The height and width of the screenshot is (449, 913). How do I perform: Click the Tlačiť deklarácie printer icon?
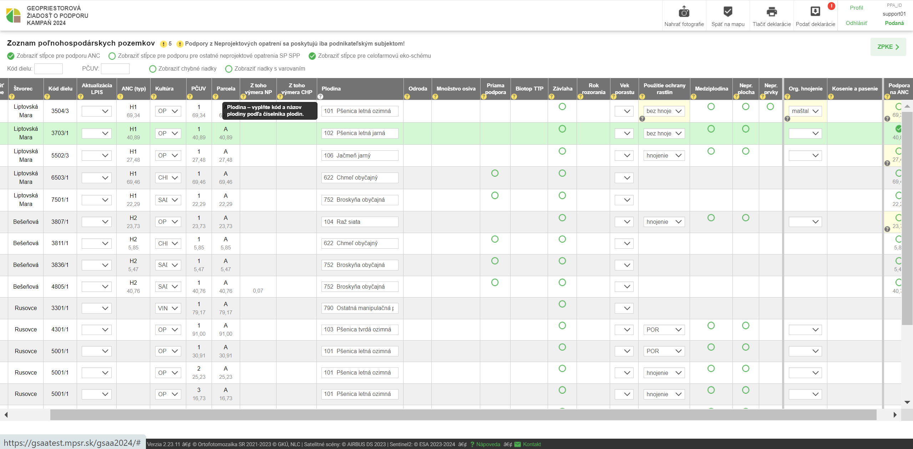click(x=772, y=12)
